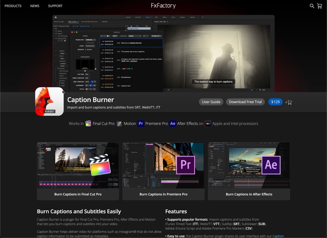This screenshot has height=238, width=327.
Task: Click the hero Premiere Pro screenshot image
Action: click(163, 53)
